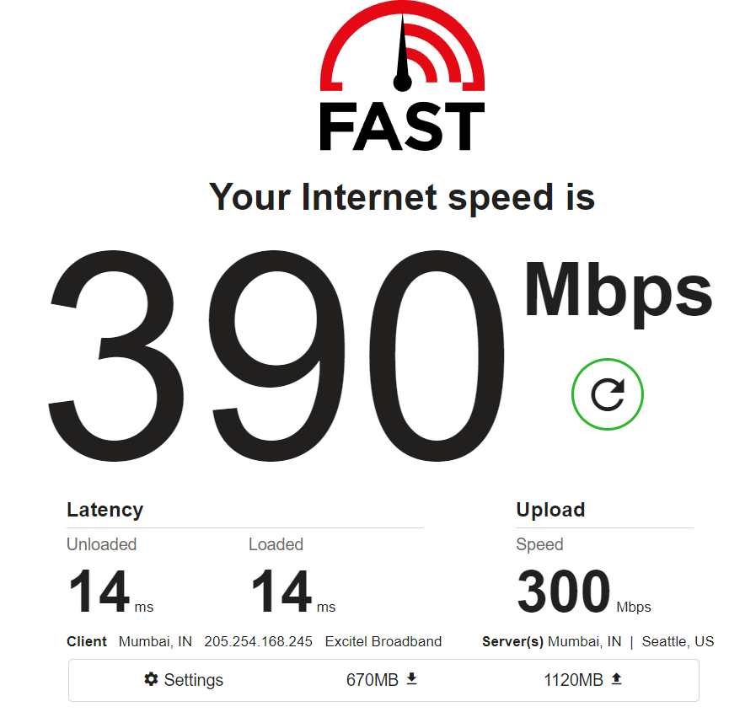The width and height of the screenshot is (729, 712).
Task: Click the Upload section heading
Action: (x=550, y=510)
